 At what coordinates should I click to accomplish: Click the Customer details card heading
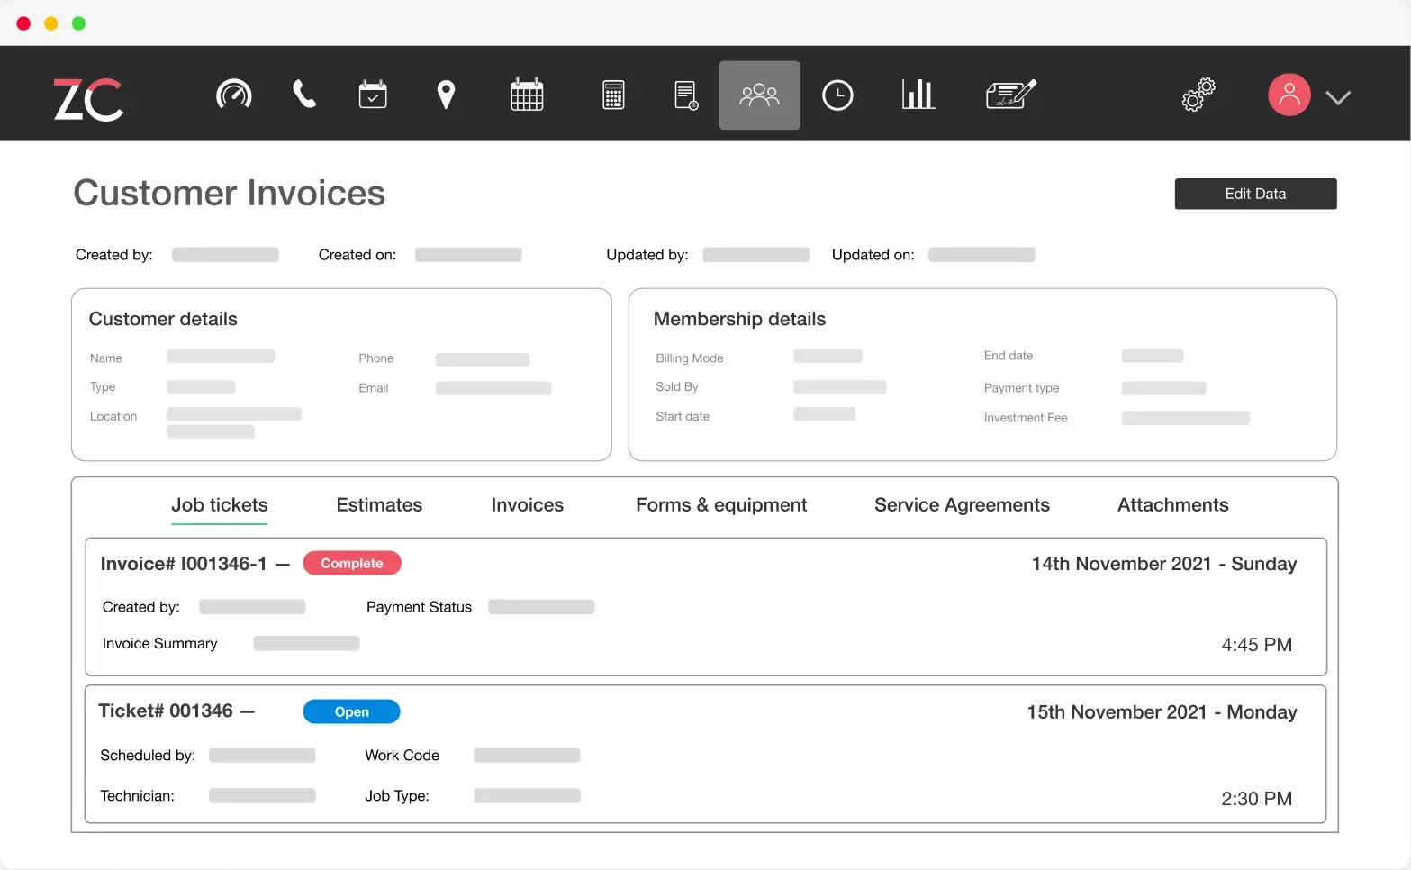[163, 319]
